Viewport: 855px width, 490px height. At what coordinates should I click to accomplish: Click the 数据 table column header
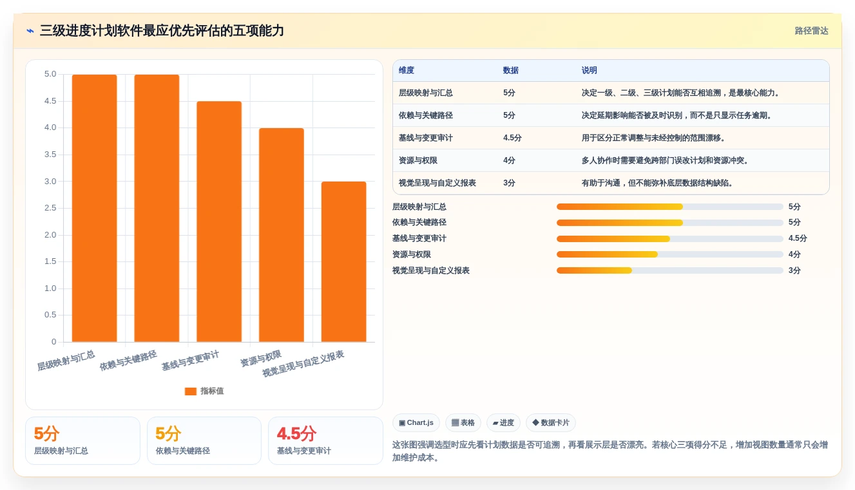(x=511, y=70)
